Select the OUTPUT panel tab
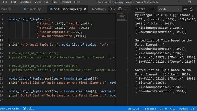The image size is (197, 111). (140, 9)
